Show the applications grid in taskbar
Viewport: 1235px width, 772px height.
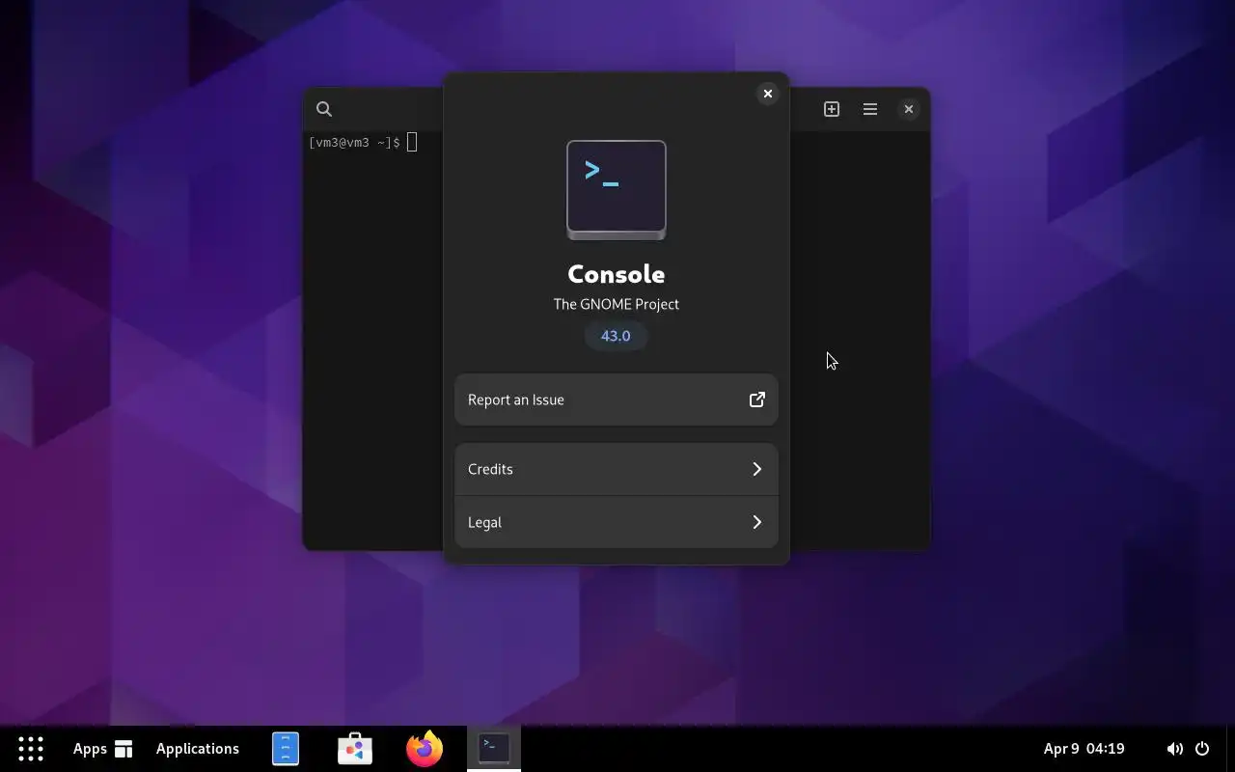click(x=31, y=749)
